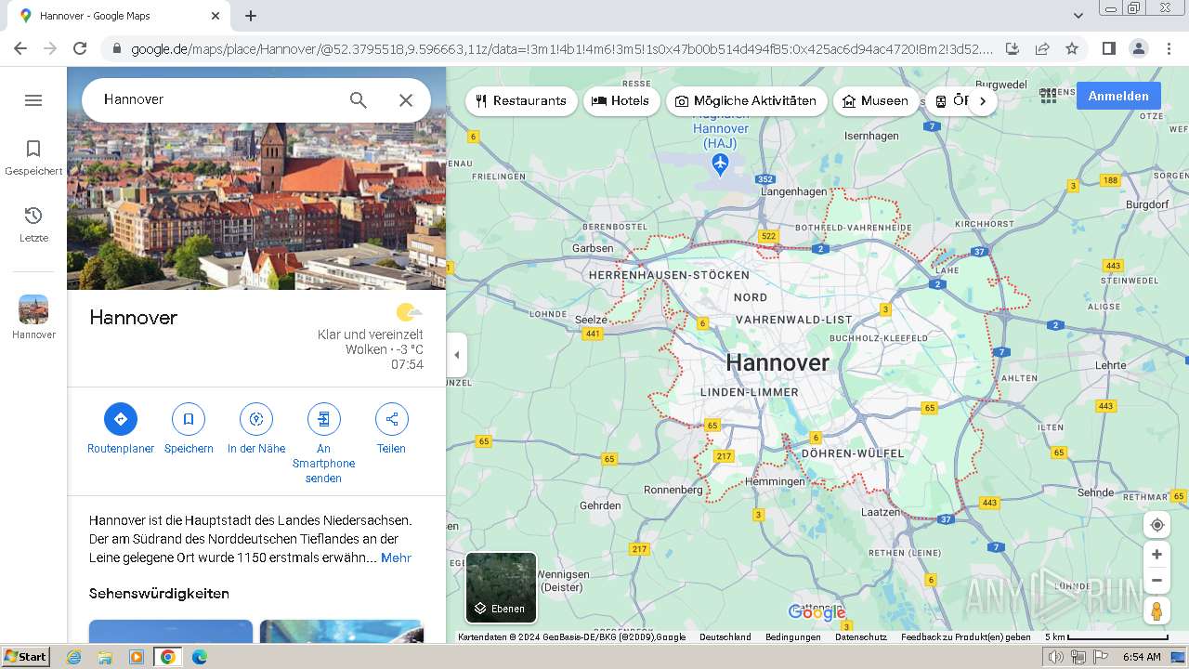Viewport: 1189px width, 669px height.
Task: Expand description with Mehr link
Action: coord(396,558)
